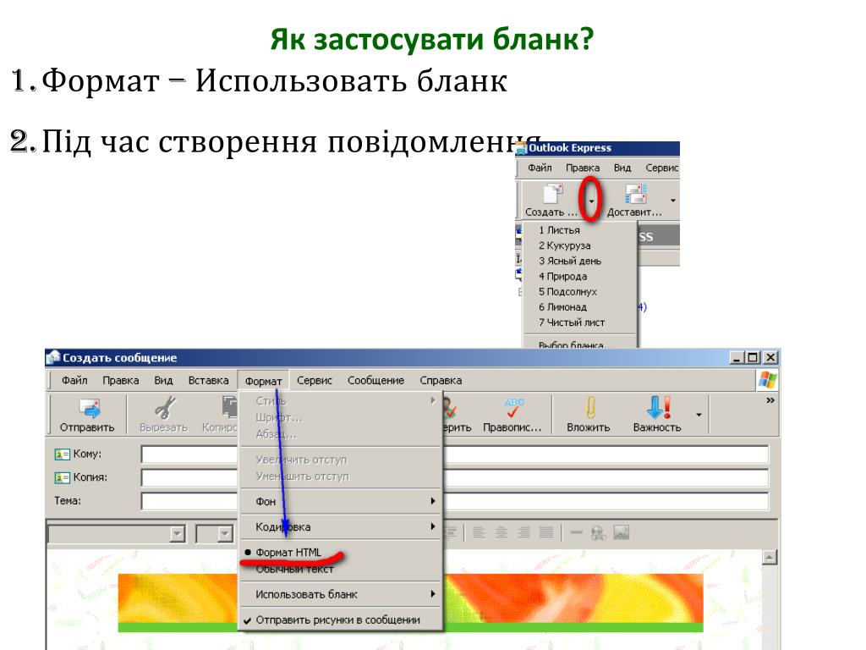
Task: Toggle Отправить рисунки в сообщении
Action: [x=332, y=620]
